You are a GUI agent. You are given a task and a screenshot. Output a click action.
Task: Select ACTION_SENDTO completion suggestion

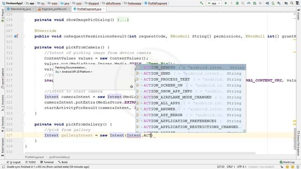point(190,68)
